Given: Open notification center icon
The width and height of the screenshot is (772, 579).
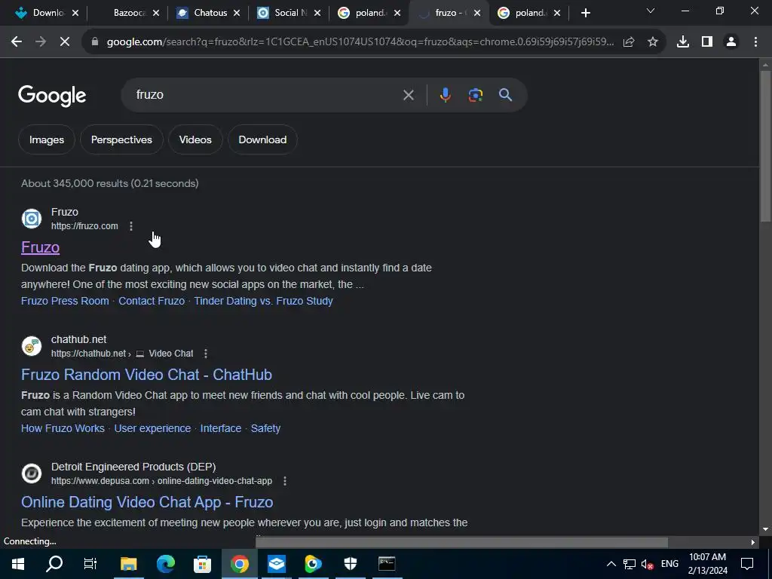Looking at the screenshot, I should click(x=747, y=564).
